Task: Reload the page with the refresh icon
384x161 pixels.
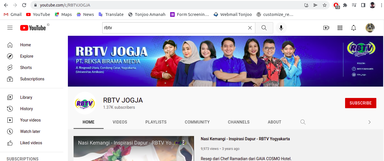Action: point(24,5)
